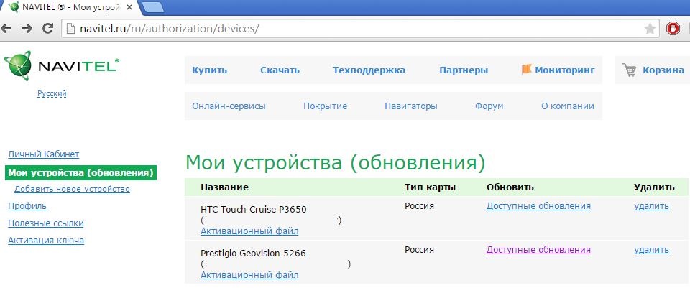Download Активационный файл for Prestigio Geovision
Image resolution: width=690 pixels, height=288 pixels.
point(249,275)
